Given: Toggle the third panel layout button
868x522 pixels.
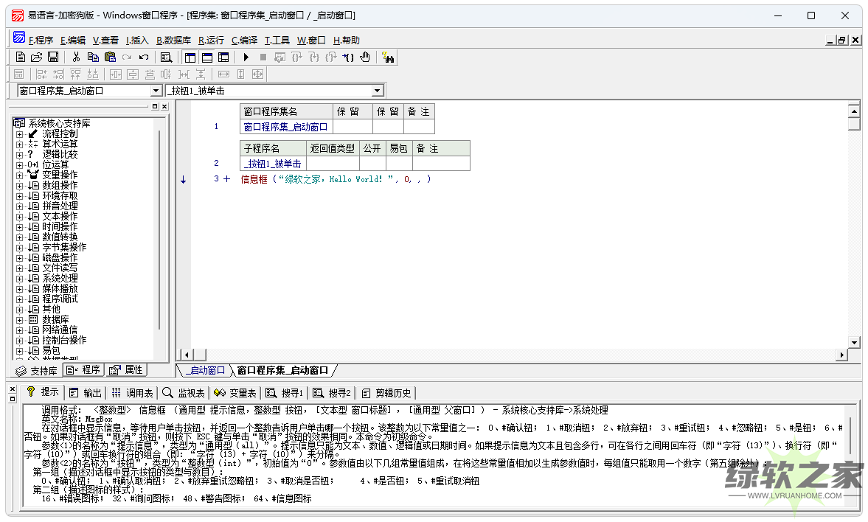Looking at the screenshot, I should (223, 58).
